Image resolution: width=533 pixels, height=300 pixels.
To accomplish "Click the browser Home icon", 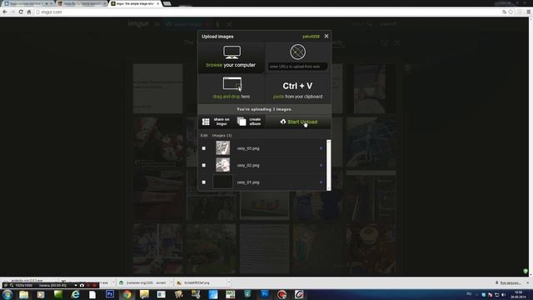I will point(29,12).
